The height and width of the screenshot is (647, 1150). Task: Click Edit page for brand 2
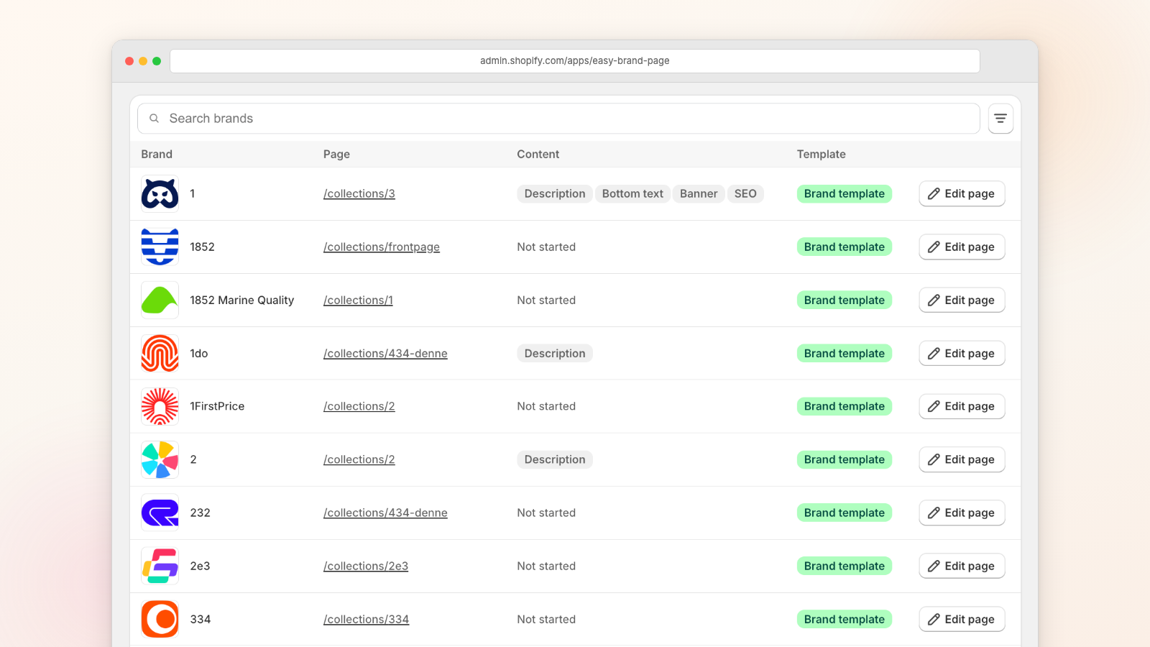point(962,459)
